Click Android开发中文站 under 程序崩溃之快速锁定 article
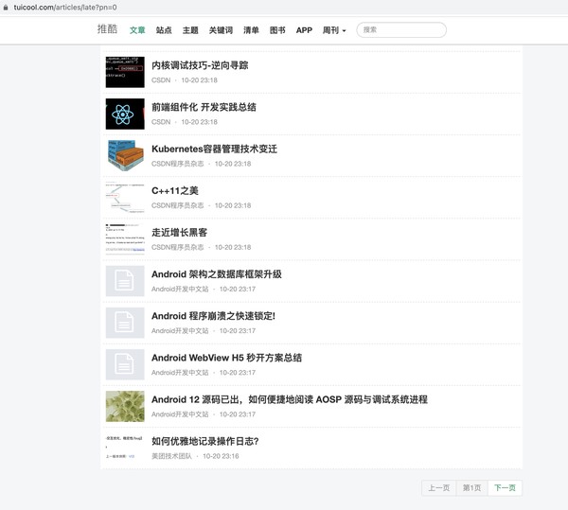The width and height of the screenshot is (568, 510). pyautogui.click(x=180, y=330)
